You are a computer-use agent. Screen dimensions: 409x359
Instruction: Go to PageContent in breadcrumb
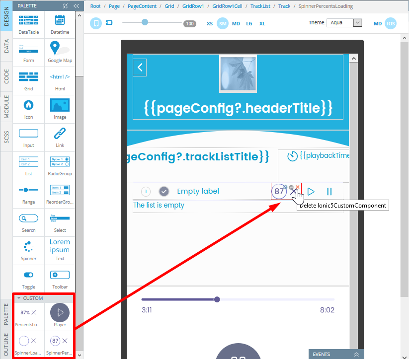click(142, 6)
